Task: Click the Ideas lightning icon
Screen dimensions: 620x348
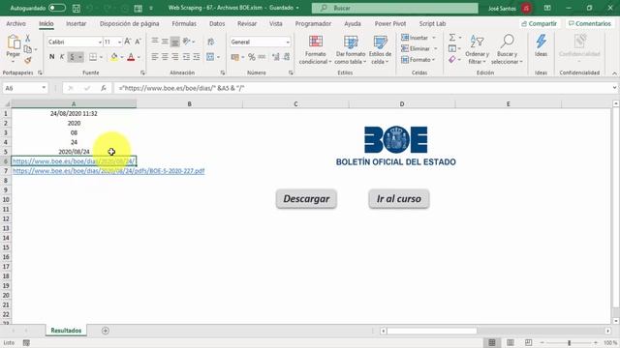Action: pyautogui.click(x=541, y=42)
